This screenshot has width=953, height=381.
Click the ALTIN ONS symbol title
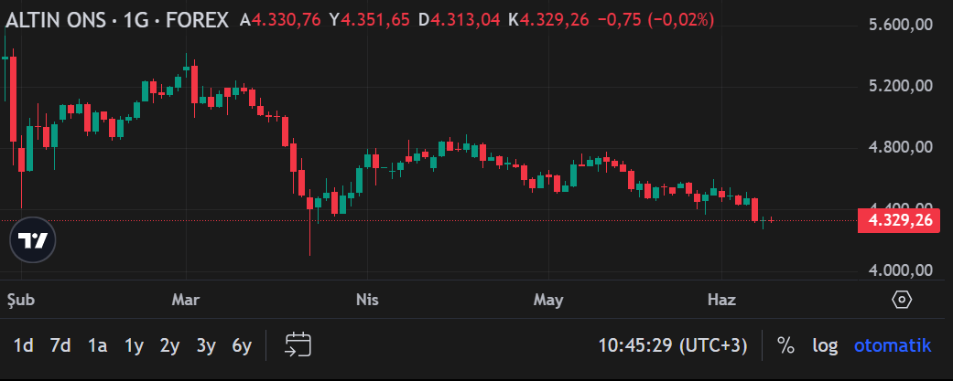pos(57,20)
